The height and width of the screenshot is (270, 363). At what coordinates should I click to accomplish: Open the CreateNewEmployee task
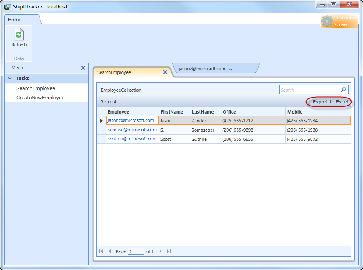[x=38, y=98]
